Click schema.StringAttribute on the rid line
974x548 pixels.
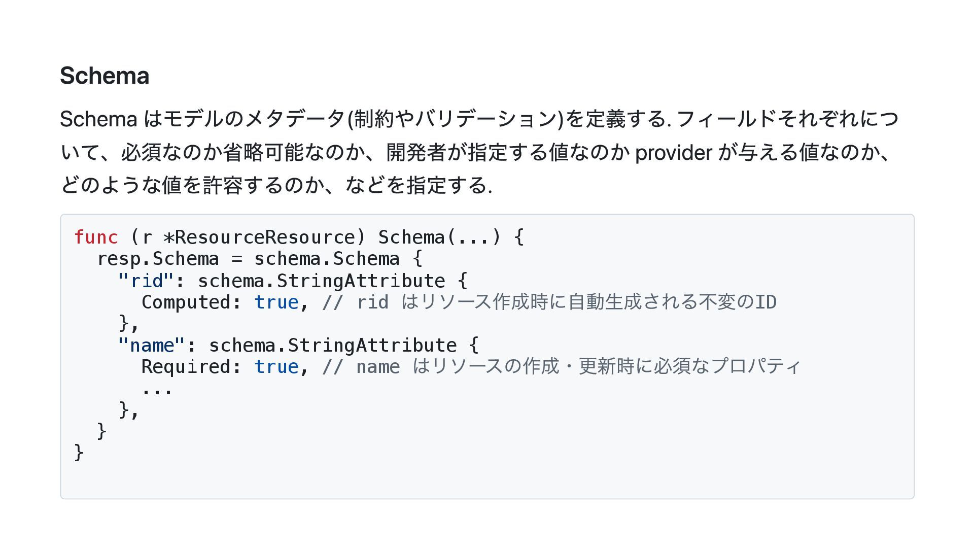click(321, 281)
